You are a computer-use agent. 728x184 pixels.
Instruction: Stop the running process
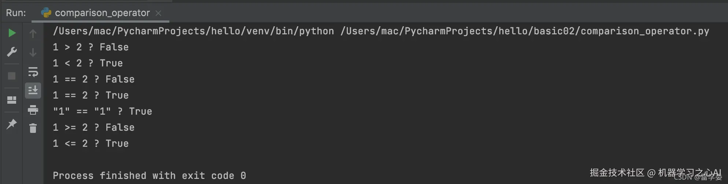[12, 76]
